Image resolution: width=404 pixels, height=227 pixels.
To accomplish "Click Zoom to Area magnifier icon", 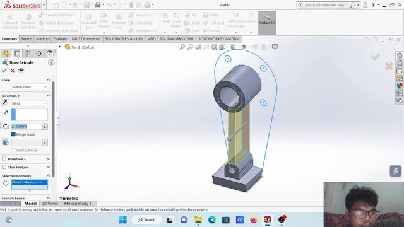I will (190, 47).
